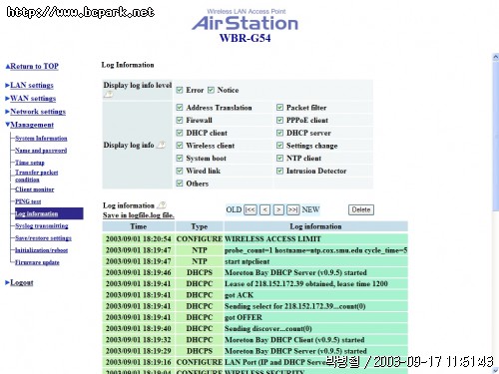
Task: Open PING test page
Action: point(28,201)
